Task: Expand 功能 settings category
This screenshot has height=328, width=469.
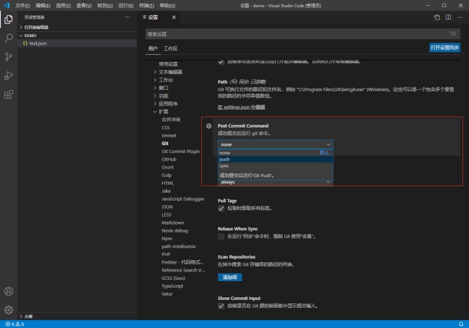Action: [161, 96]
